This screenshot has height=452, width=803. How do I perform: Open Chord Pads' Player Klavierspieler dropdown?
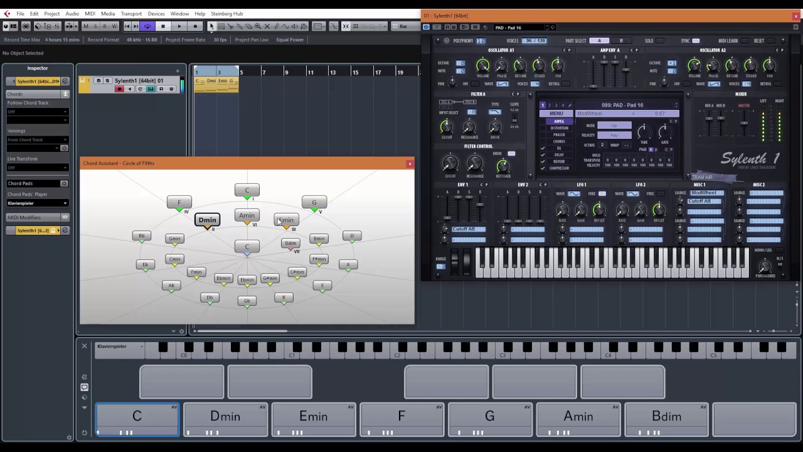click(x=37, y=203)
